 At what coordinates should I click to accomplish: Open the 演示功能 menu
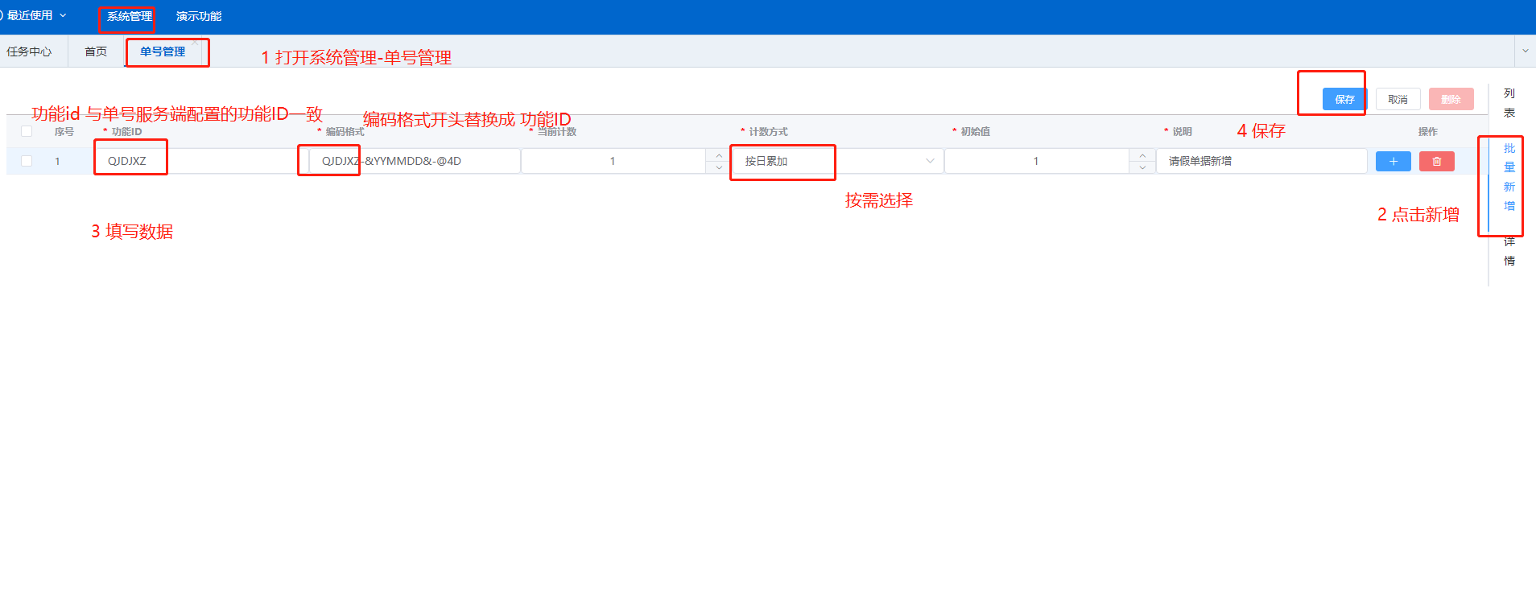(x=199, y=16)
